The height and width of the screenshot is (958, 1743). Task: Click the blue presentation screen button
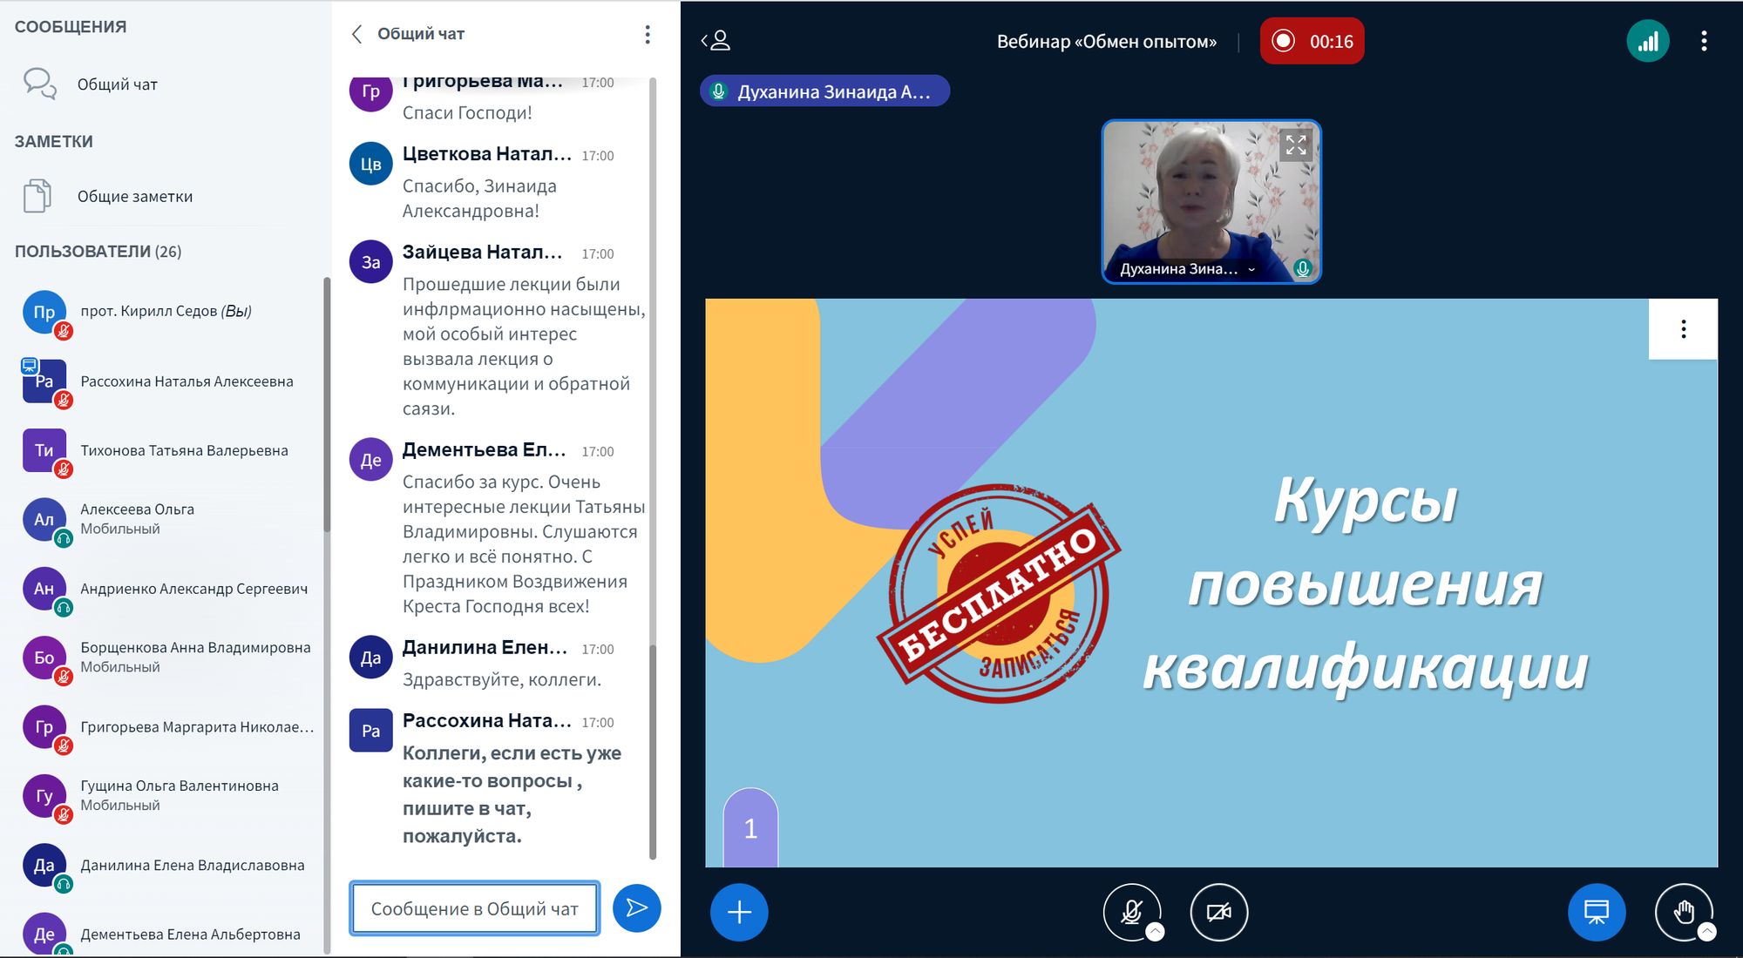coord(1596,912)
